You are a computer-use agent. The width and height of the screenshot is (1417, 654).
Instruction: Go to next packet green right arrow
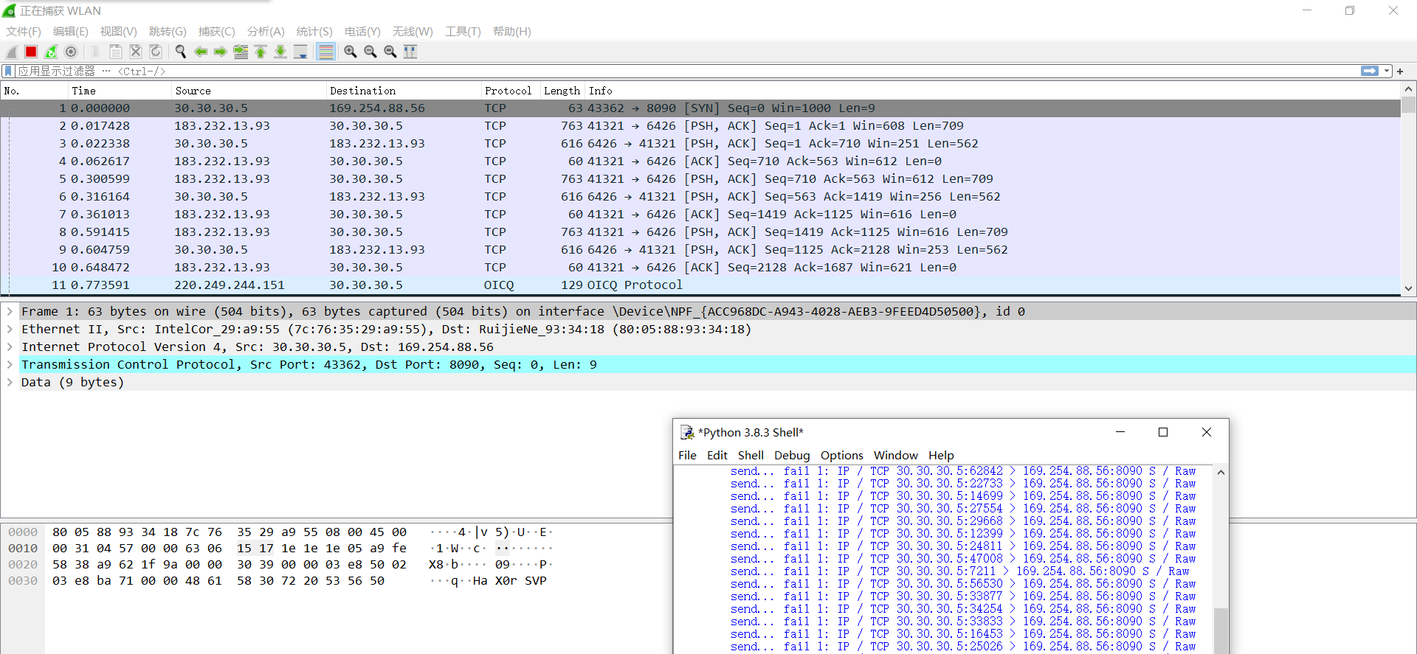(221, 52)
